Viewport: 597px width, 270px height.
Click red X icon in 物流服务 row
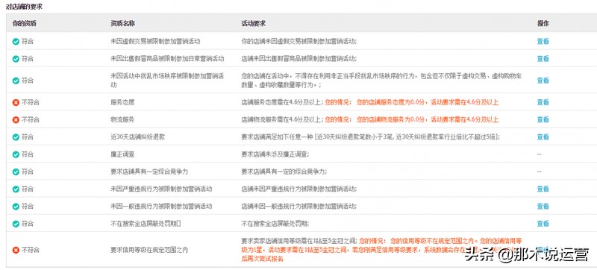(16, 120)
